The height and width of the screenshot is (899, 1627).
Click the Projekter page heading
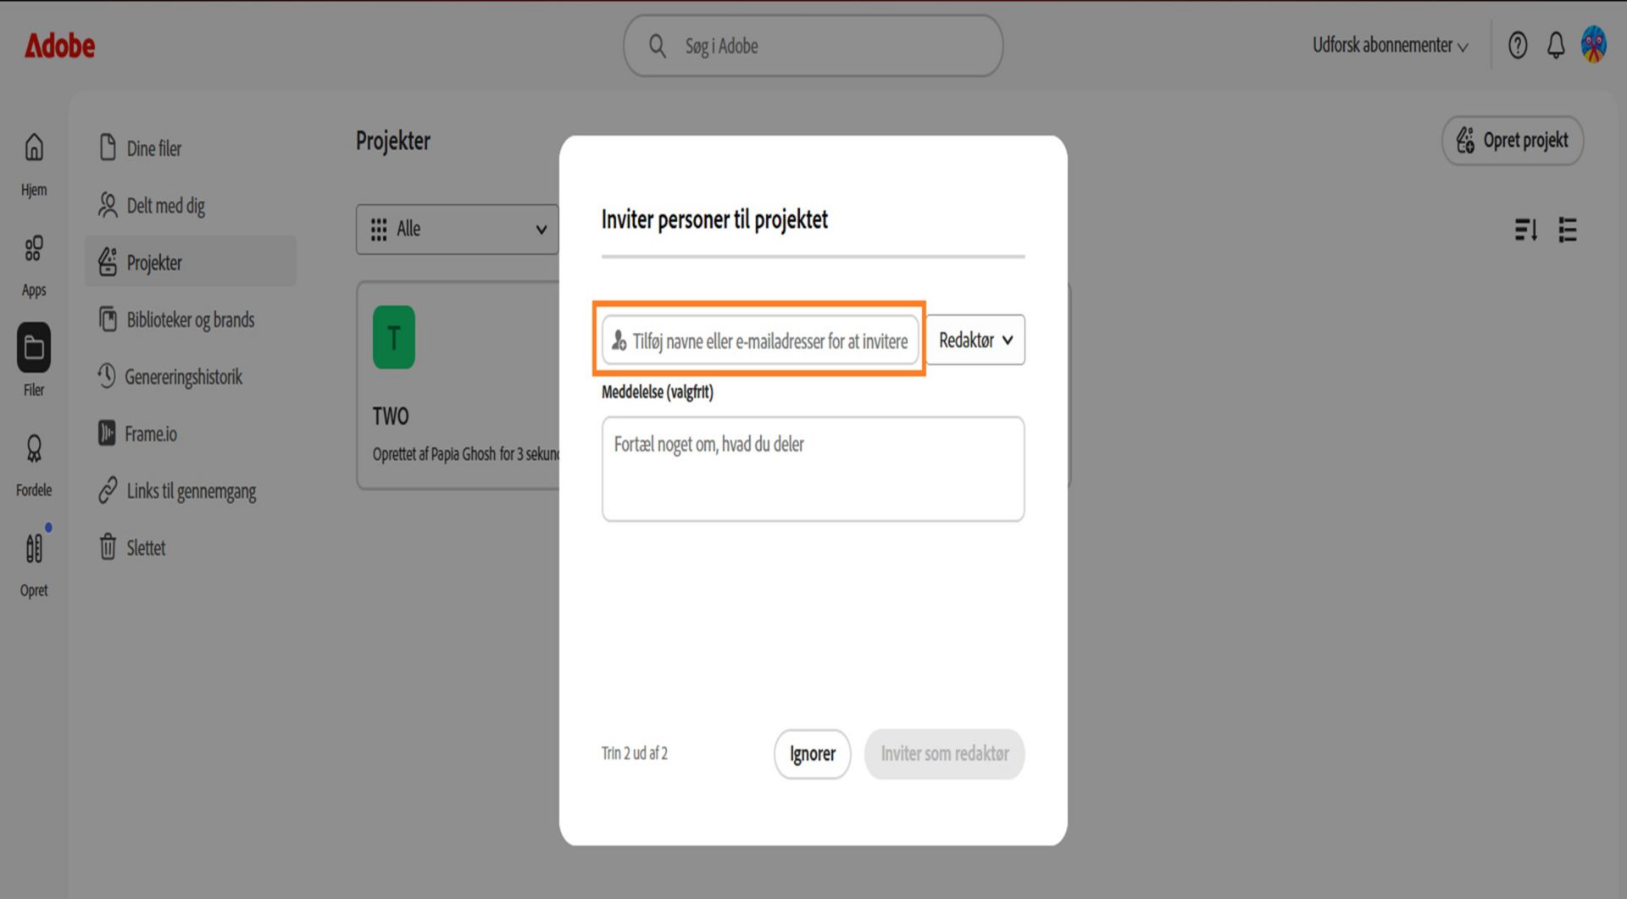coord(393,141)
